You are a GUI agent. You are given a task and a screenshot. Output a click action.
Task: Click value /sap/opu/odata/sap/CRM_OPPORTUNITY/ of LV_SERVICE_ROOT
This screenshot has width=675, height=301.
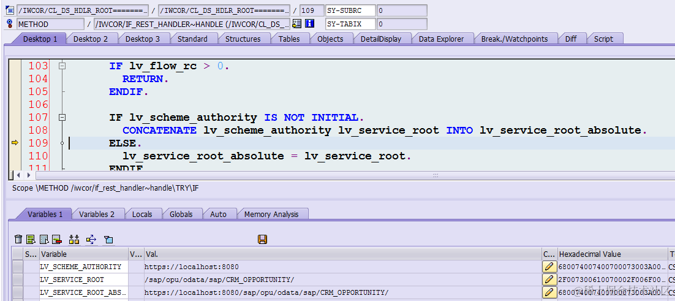click(x=342, y=280)
